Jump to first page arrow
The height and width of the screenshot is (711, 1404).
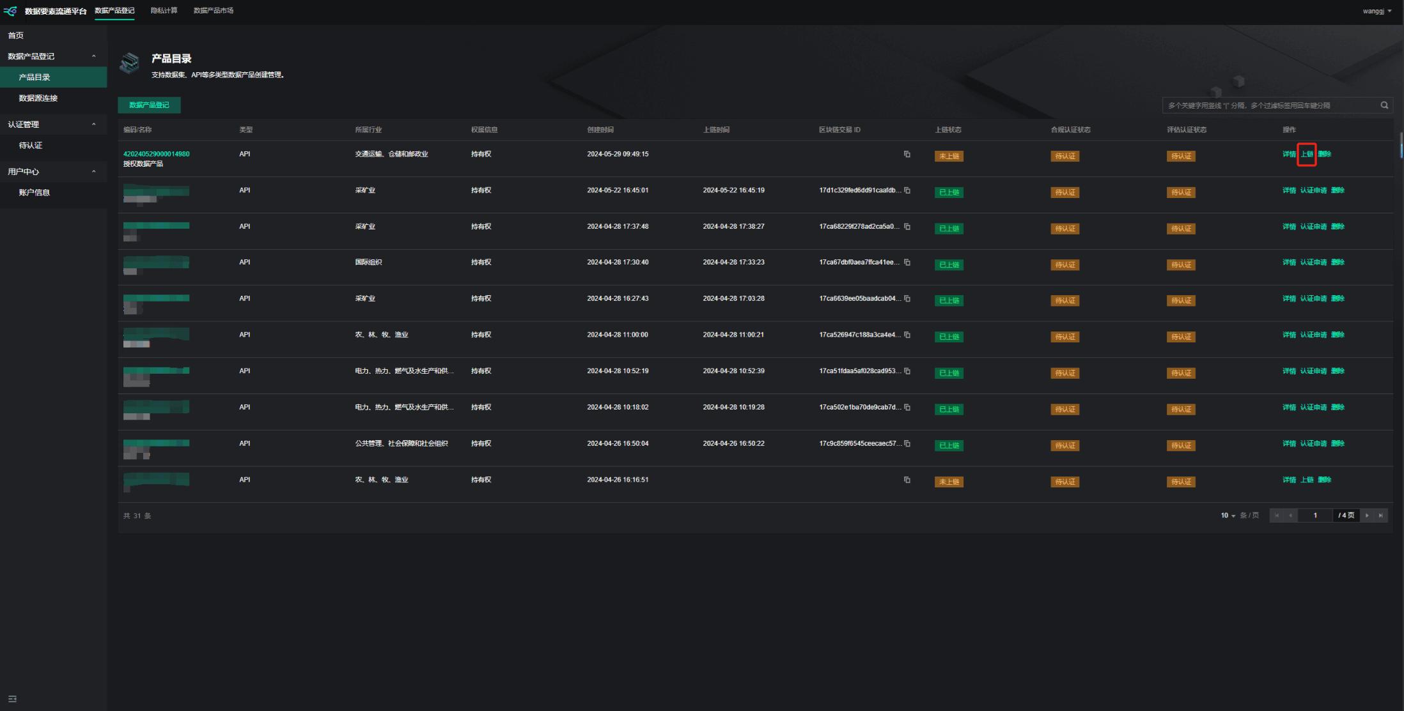1277,516
